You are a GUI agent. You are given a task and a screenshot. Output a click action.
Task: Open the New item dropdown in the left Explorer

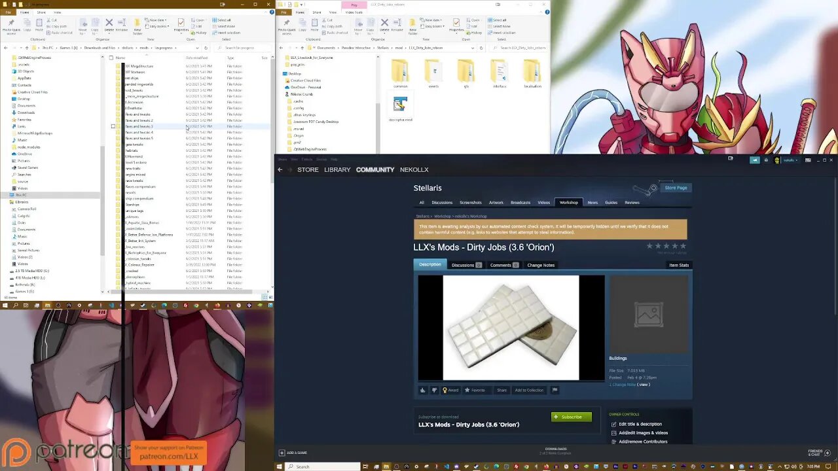pyautogui.click(x=157, y=20)
